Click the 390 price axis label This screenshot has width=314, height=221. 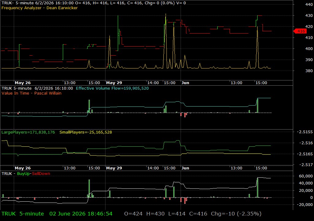click(309, 60)
